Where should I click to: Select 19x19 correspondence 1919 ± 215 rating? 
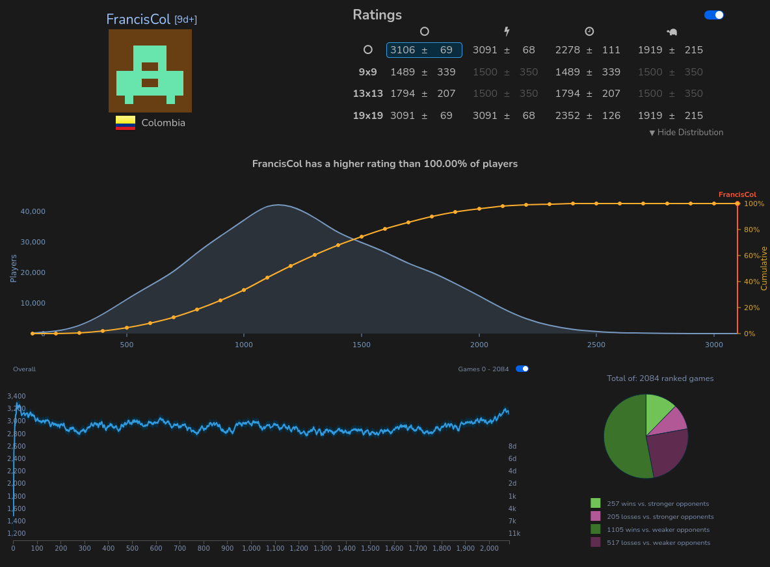click(670, 115)
